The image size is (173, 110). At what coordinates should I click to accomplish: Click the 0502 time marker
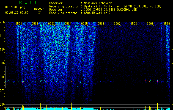coord(35,24)
